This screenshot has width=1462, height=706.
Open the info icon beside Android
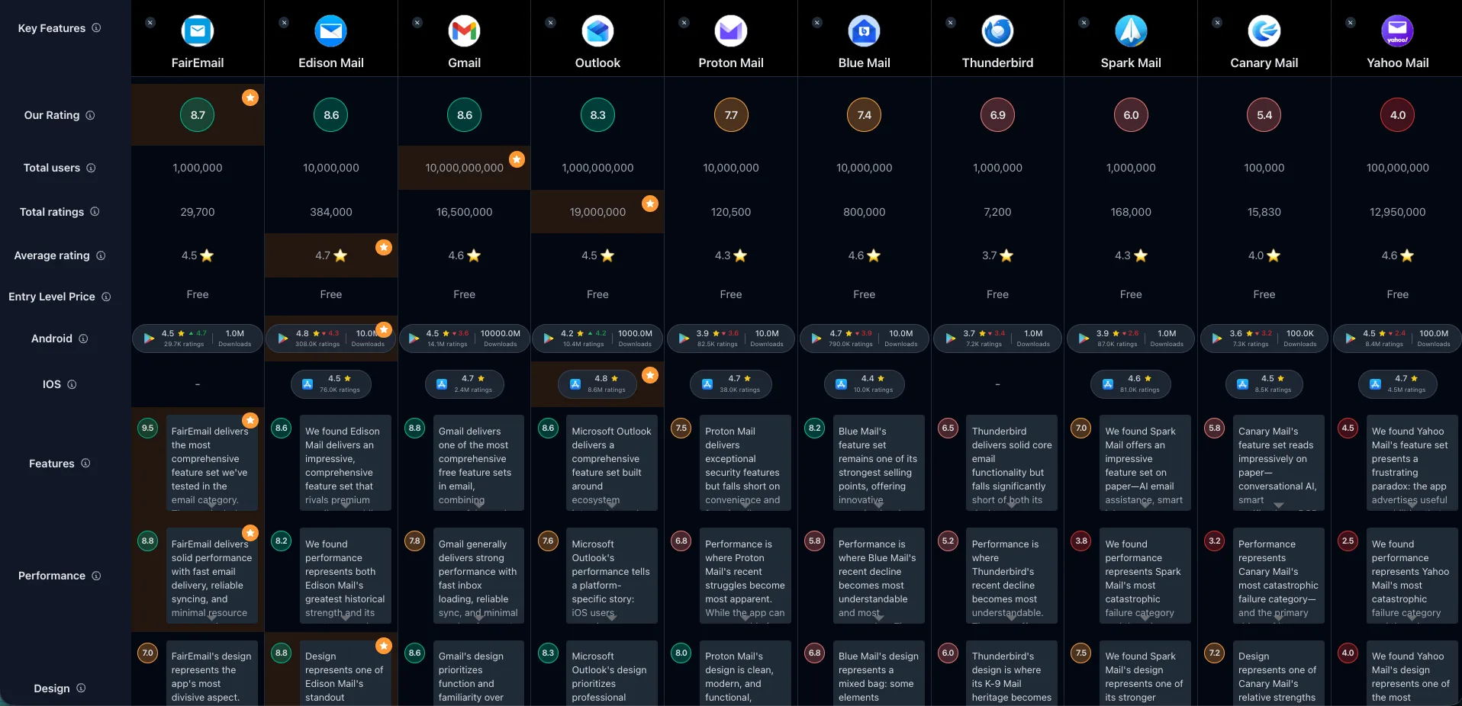click(83, 339)
